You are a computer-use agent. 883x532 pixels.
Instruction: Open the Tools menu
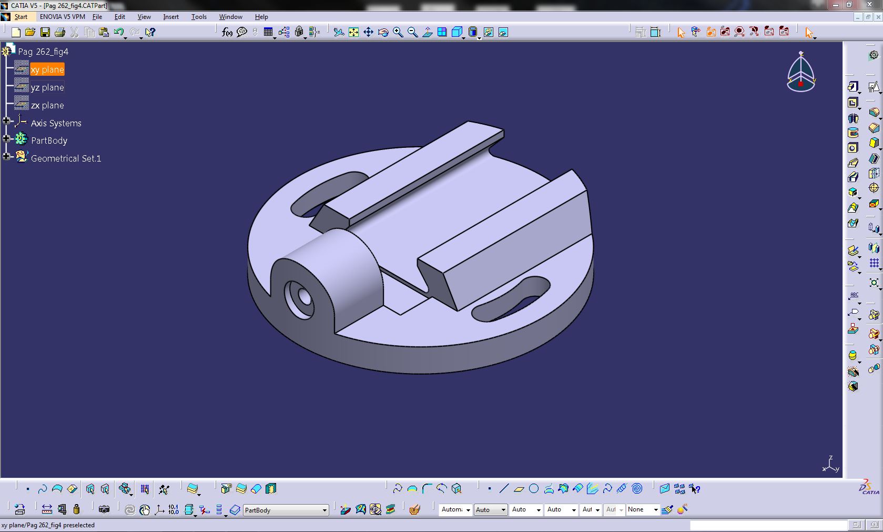click(x=199, y=17)
